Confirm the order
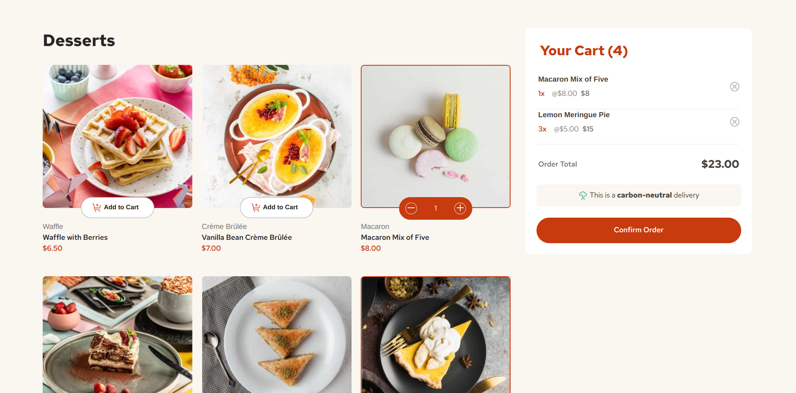The image size is (796, 393). (x=639, y=230)
